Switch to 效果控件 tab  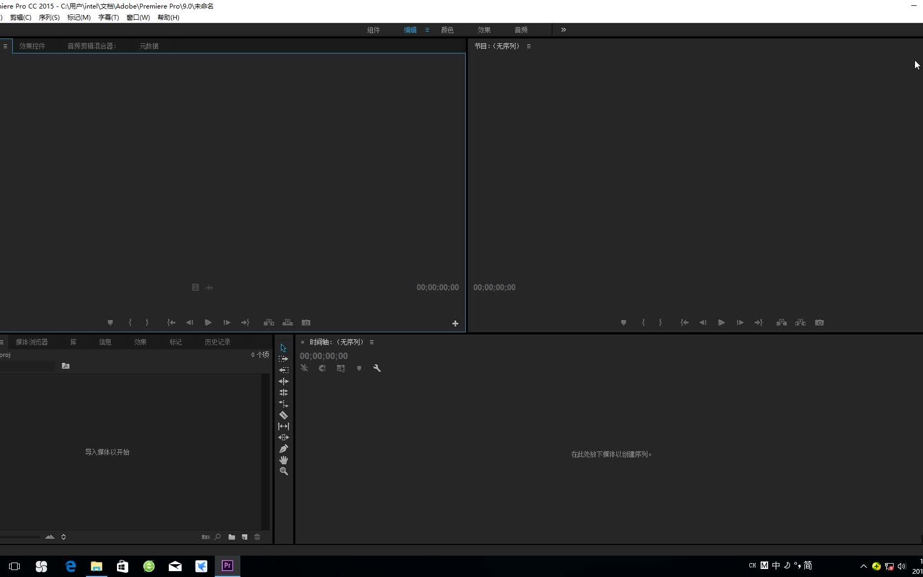(x=32, y=46)
